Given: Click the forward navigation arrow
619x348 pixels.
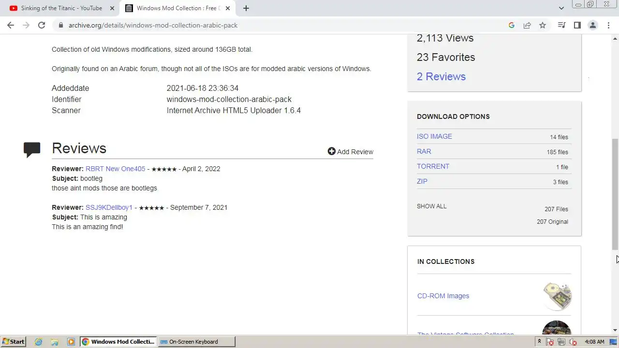Looking at the screenshot, I should click(26, 25).
